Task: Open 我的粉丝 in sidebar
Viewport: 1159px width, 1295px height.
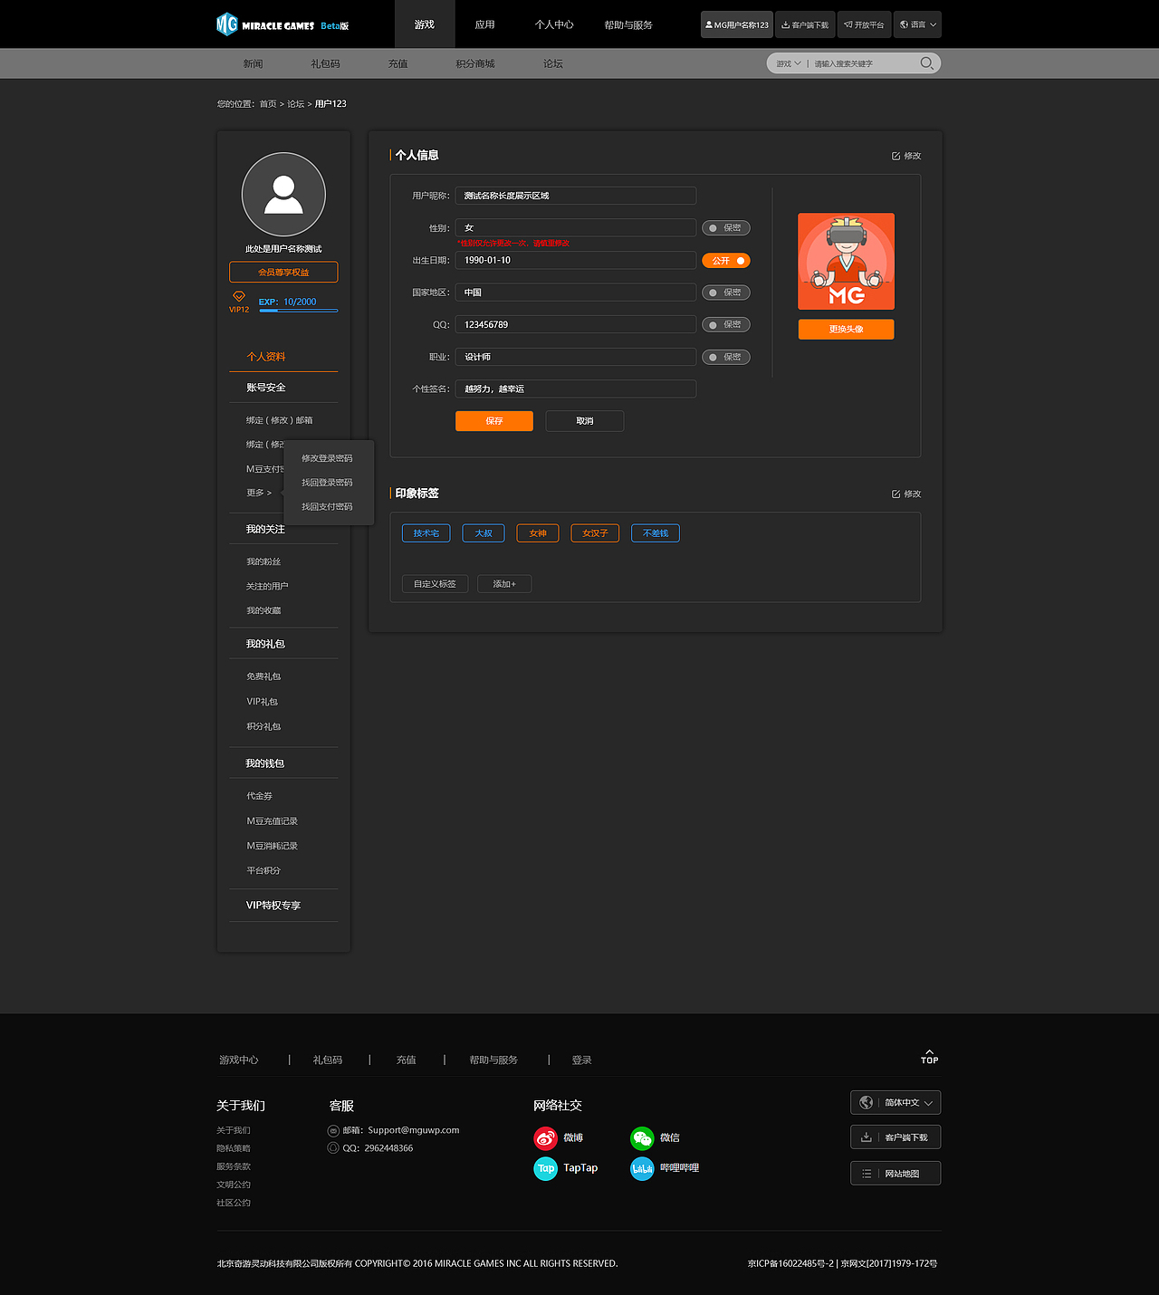Action: tap(263, 561)
